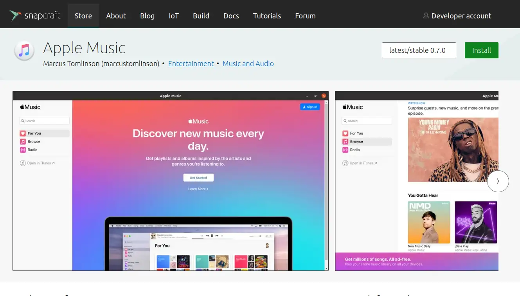Click Sign In in first screenshot
Screen dimensions: 520x296
pyautogui.click(x=310, y=107)
